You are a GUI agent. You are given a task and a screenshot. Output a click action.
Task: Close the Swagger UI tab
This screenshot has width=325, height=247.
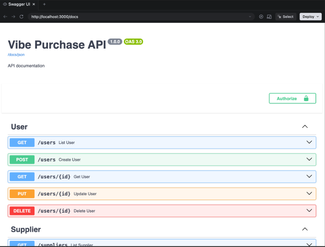click(x=34, y=4)
